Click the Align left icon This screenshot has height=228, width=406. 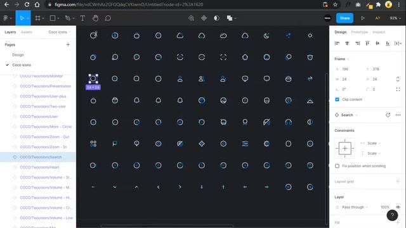pos(337,43)
